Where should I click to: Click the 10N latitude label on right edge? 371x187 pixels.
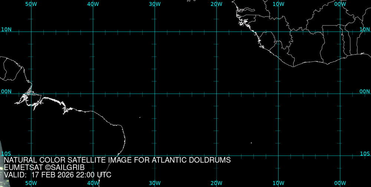coord(365,29)
